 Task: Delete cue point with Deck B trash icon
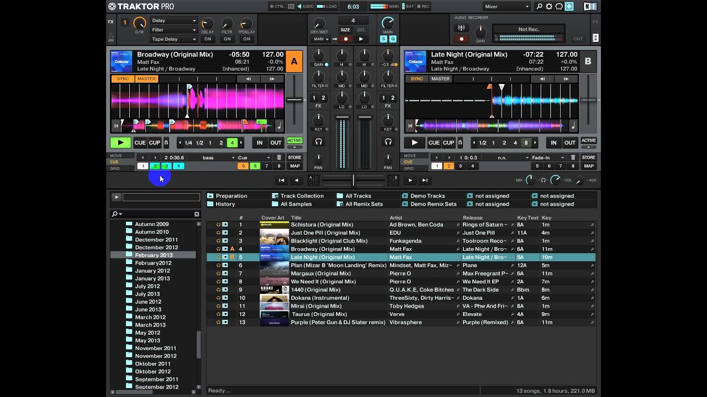573,158
